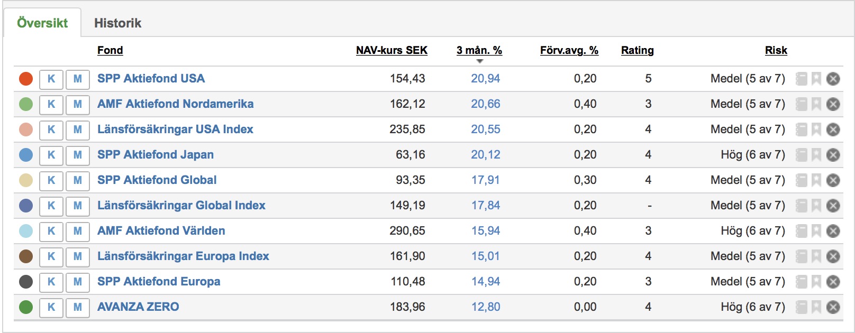Click the notebook icon for SPP Aktiefond USA
The width and height of the screenshot is (855, 333).
pyautogui.click(x=802, y=79)
